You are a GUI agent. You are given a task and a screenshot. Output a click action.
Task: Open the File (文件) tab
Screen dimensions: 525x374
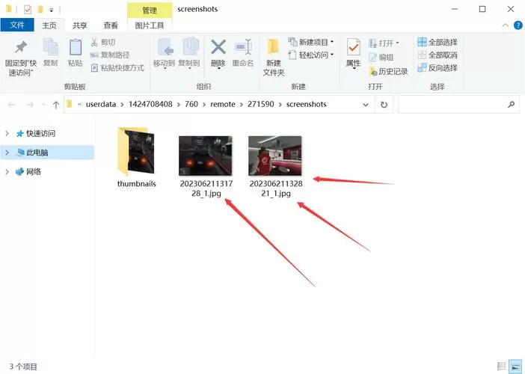(x=17, y=25)
